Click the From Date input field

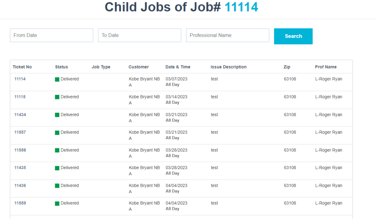click(x=51, y=35)
